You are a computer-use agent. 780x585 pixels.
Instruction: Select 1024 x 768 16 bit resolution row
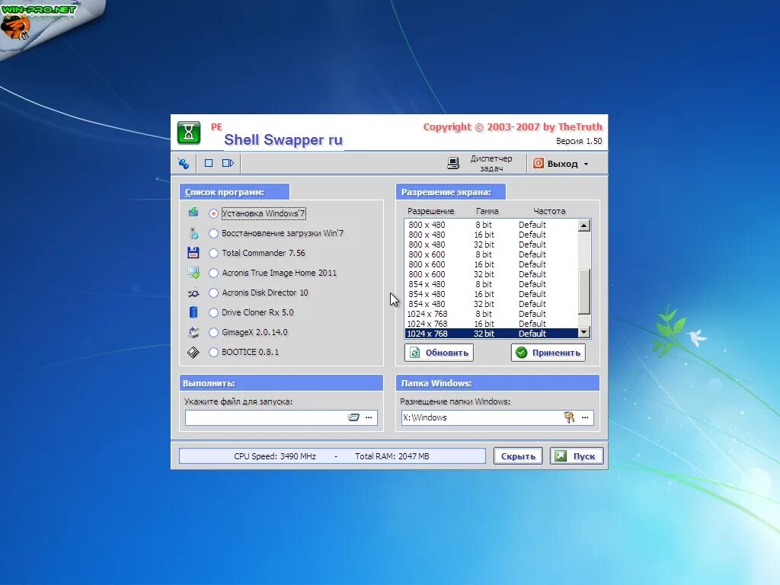click(x=491, y=324)
